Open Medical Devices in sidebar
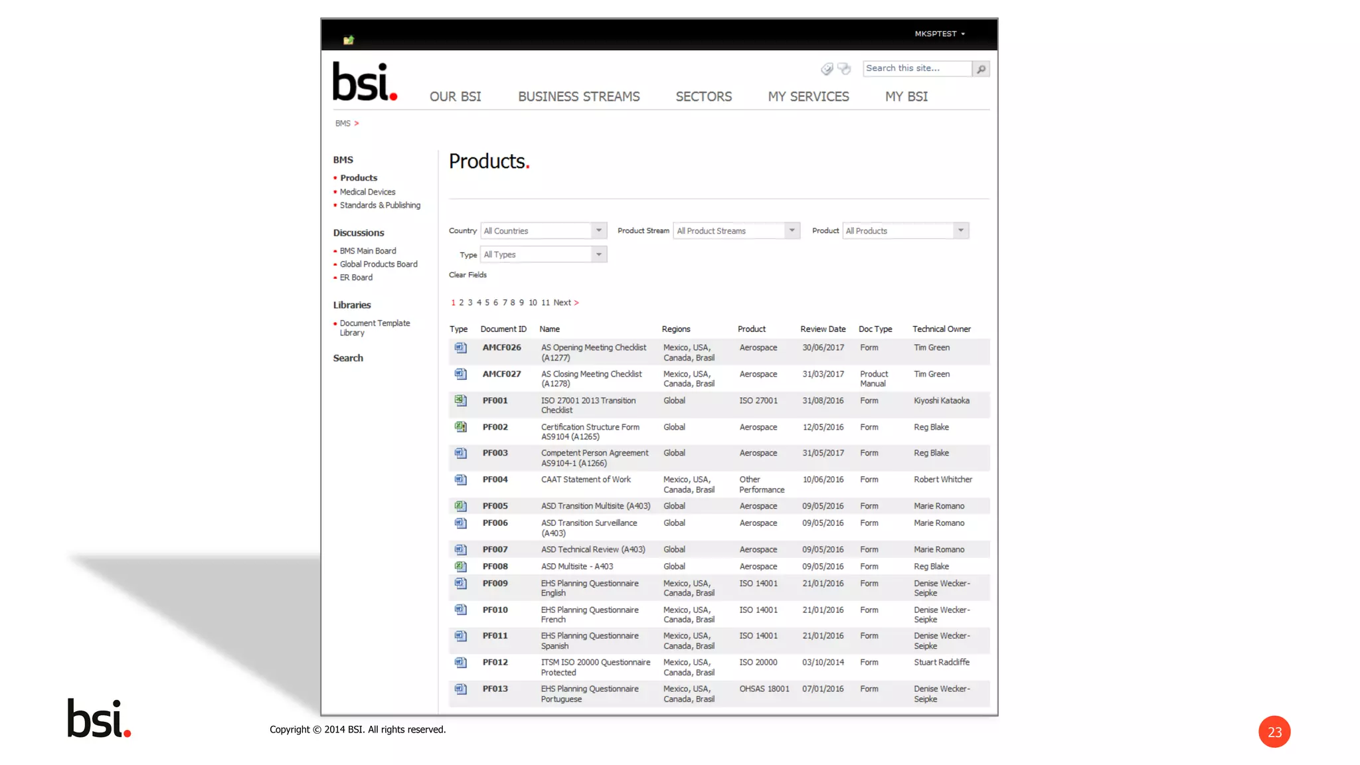Viewport: 1360px width, 765px height. [x=367, y=192]
